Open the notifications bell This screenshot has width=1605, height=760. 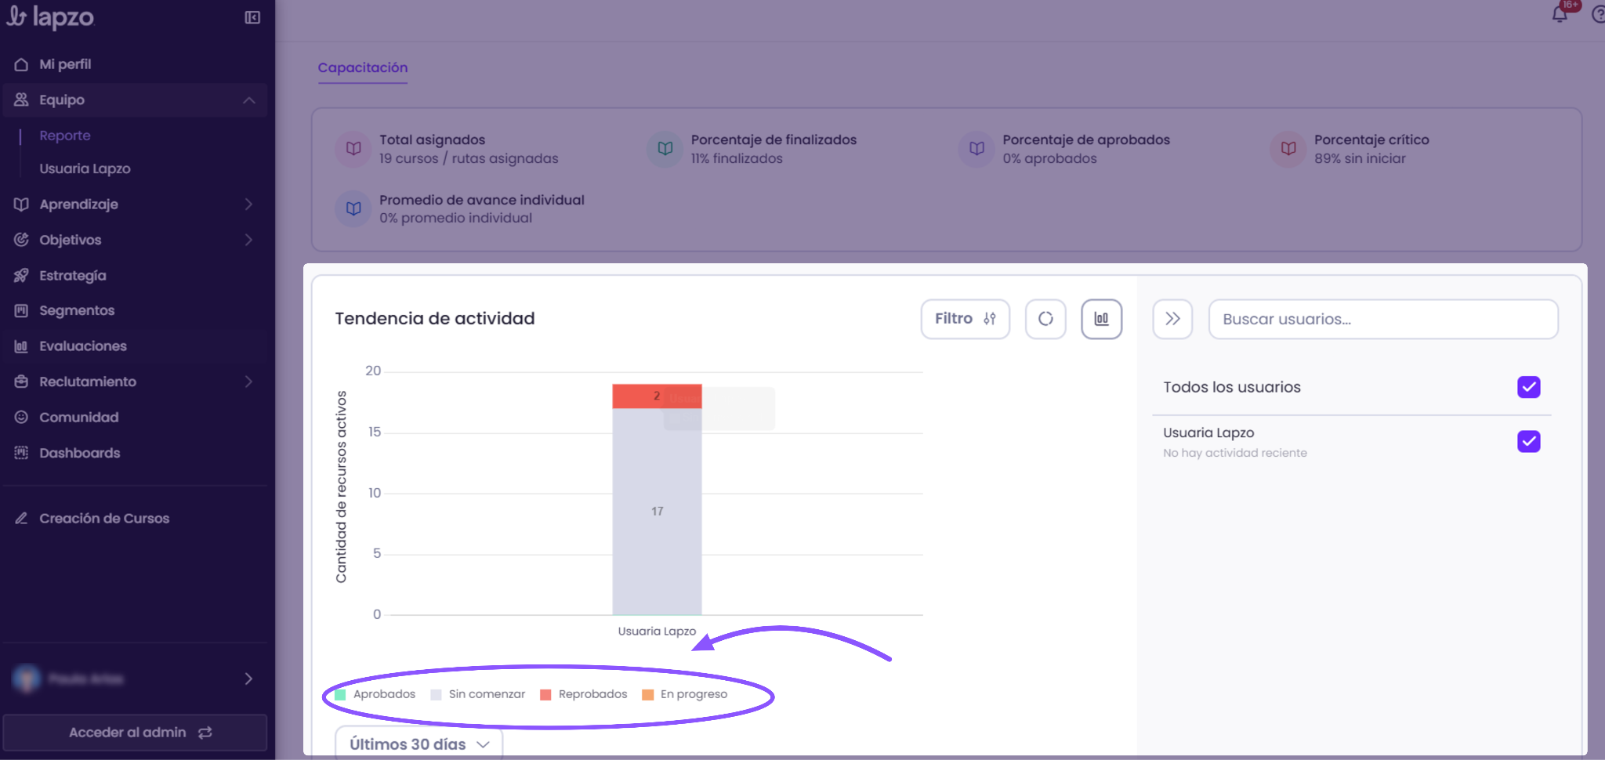pos(1560,15)
